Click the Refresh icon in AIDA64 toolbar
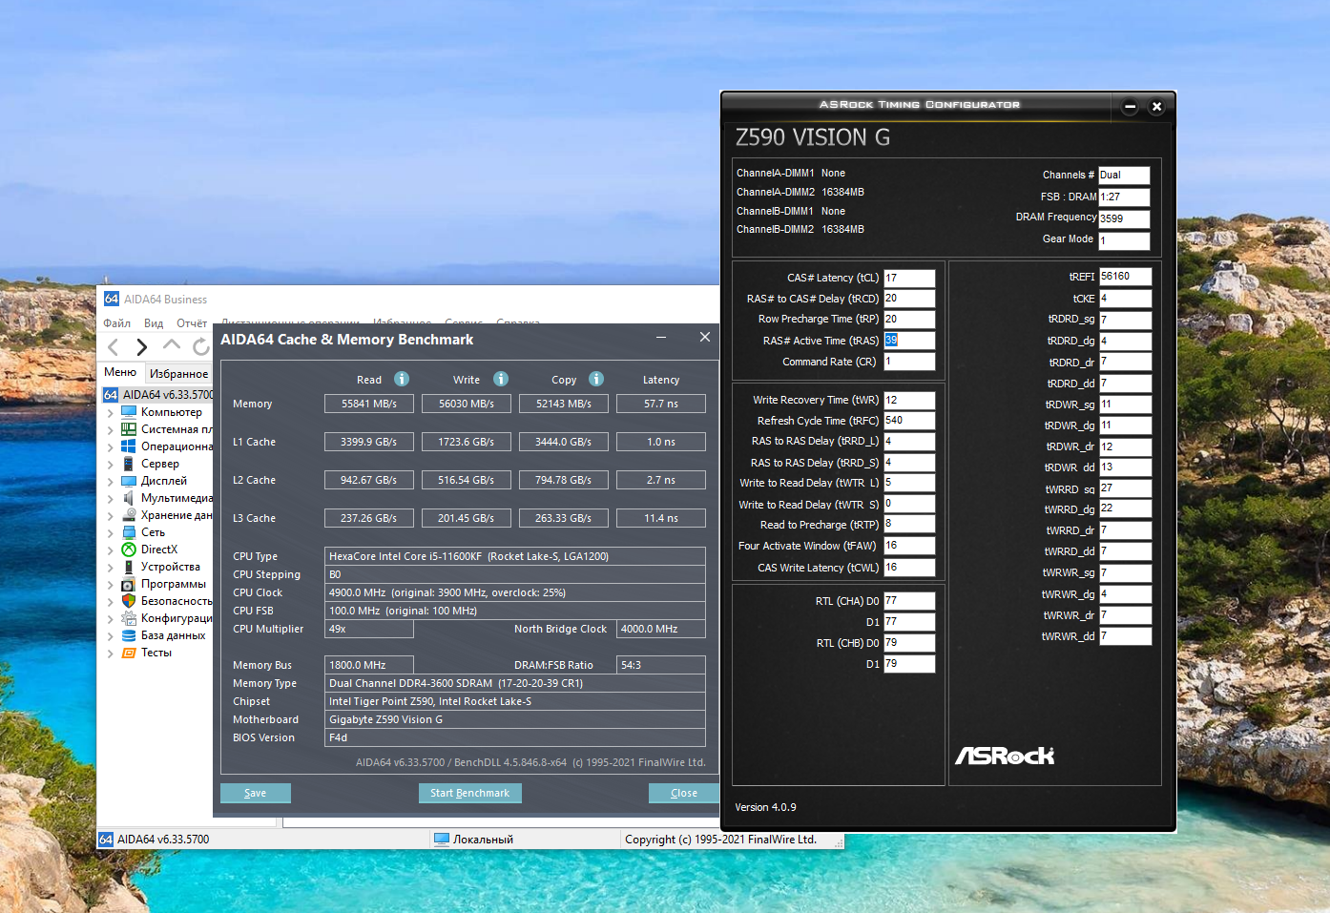This screenshot has width=1330, height=913. pos(200,346)
